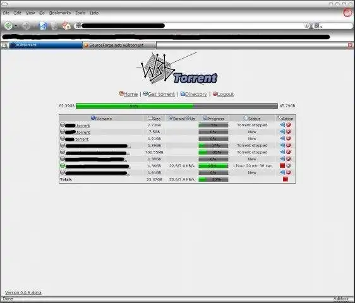This screenshot has width=355, height=303.
Task: Open search engine selector dropdown
Action: click(318, 26)
